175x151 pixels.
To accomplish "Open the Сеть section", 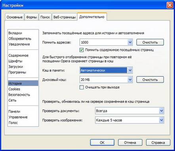I will (x=12, y=100).
